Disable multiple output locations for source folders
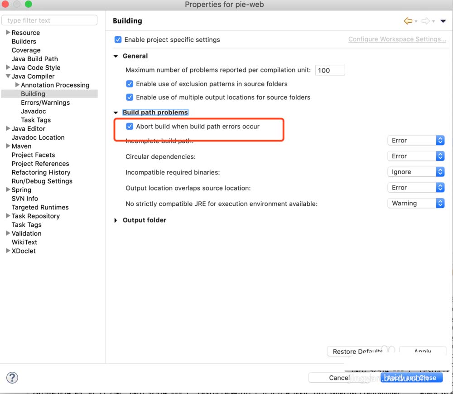Image resolution: width=453 pixels, height=394 pixels. pos(130,97)
